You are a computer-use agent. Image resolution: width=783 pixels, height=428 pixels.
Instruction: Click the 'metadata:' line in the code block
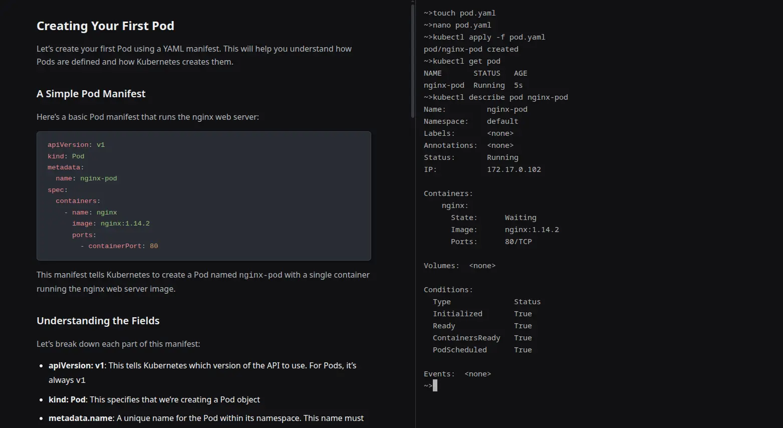point(66,167)
